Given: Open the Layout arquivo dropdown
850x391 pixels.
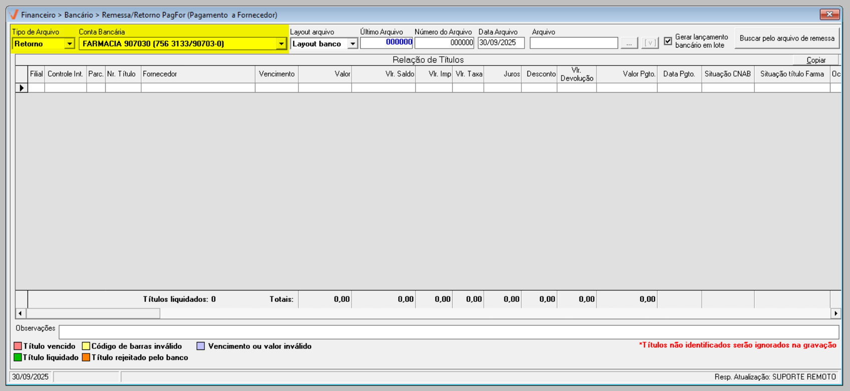Looking at the screenshot, I should click(x=353, y=44).
